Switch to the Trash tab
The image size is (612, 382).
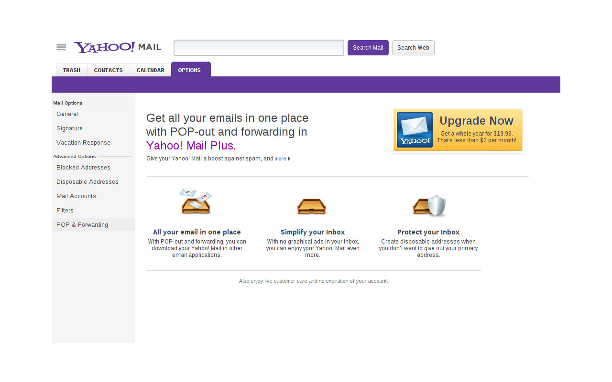click(72, 70)
